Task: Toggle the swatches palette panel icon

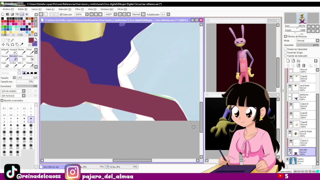Action: coord(22,14)
